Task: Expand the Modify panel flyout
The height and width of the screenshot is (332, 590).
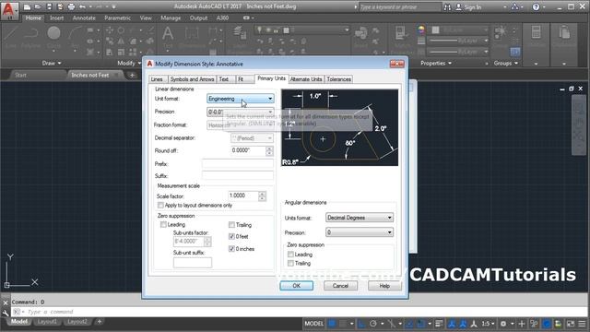Action: 129,64
